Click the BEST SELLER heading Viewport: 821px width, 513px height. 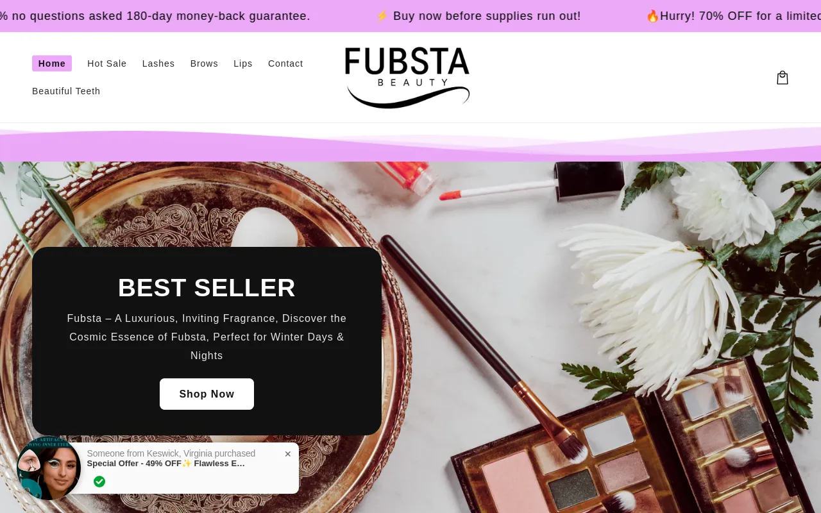(x=207, y=287)
